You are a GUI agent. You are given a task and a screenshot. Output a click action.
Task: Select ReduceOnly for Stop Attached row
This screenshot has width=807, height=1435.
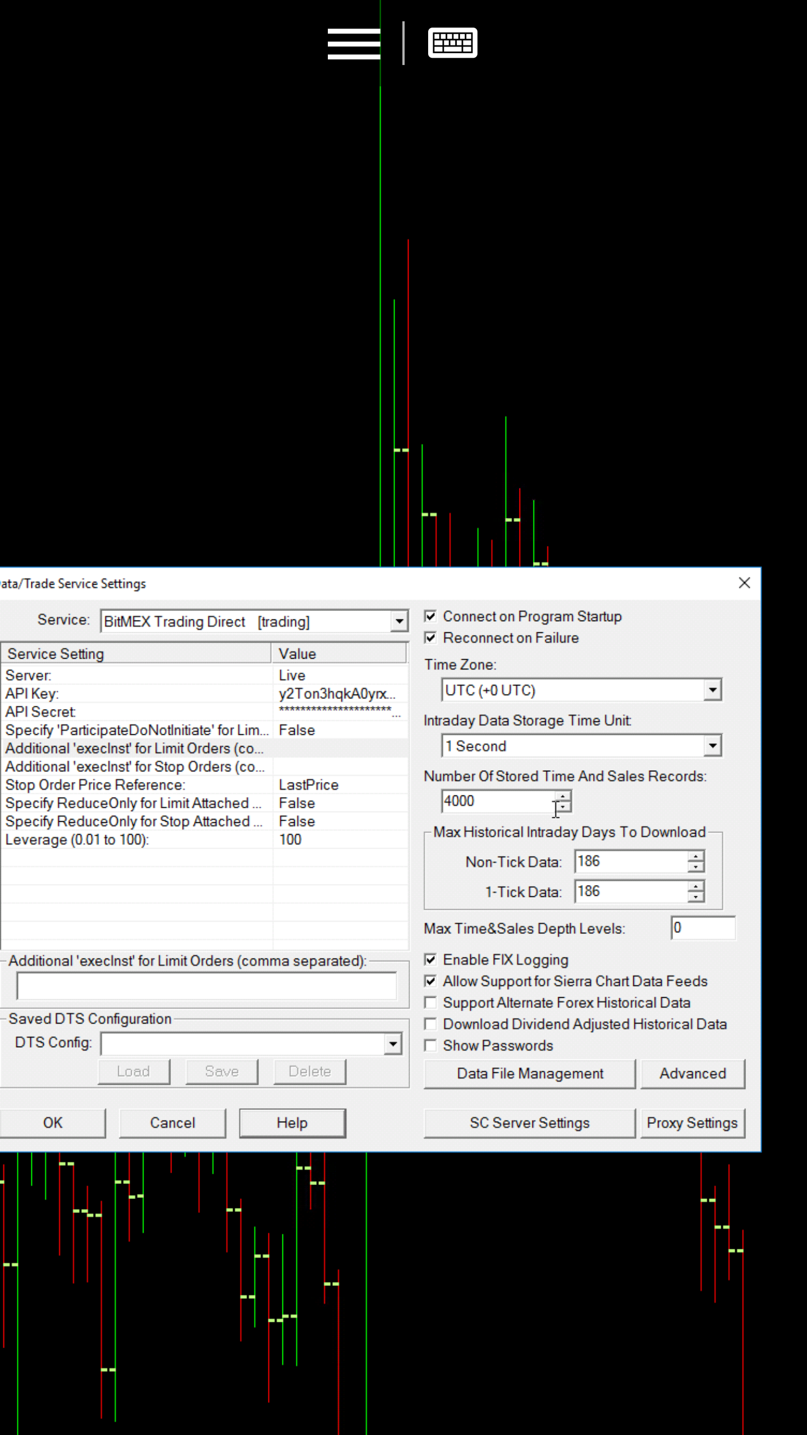205,821
